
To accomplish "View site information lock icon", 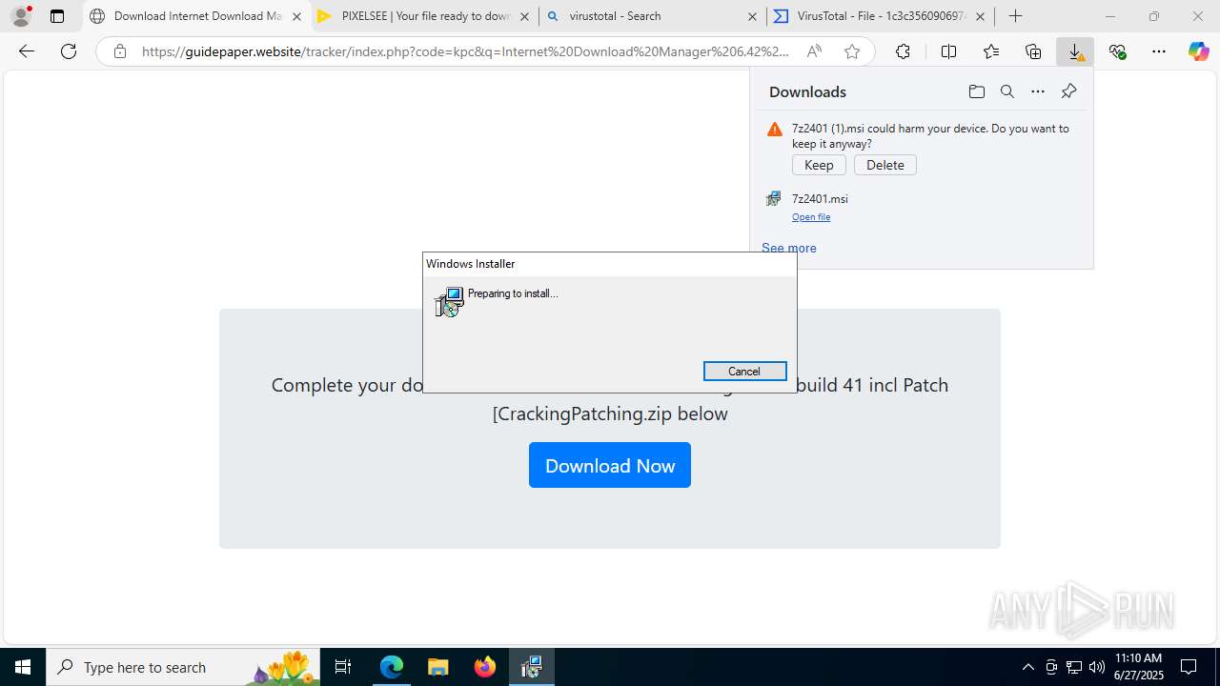I will 120,51.
